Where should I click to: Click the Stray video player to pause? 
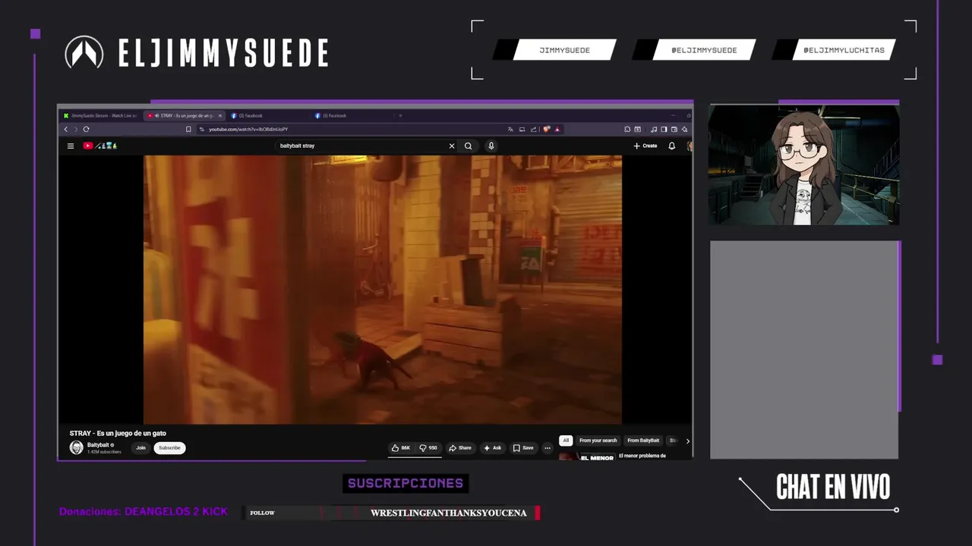click(383, 290)
